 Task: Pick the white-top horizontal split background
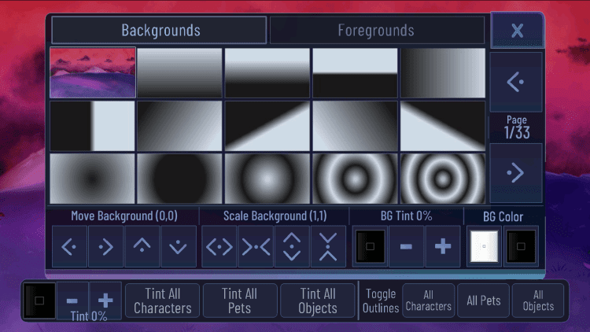[x=355, y=72]
